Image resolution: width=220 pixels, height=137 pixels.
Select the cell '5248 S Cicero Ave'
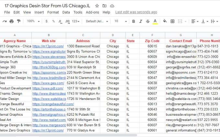[83, 83]
